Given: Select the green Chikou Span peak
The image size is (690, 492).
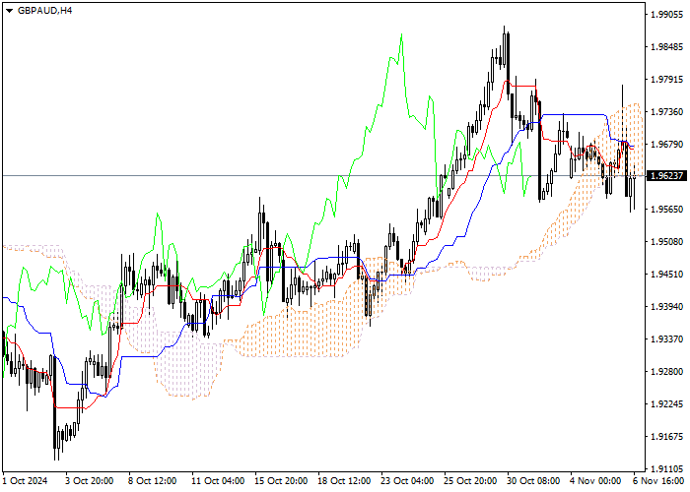Looking at the screenshot, I should pyautogui.click(x=401, y=36).
